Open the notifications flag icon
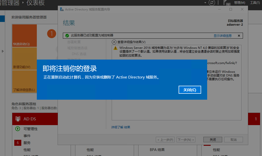This screenshot has width=262, height=156. click(226, 3)
